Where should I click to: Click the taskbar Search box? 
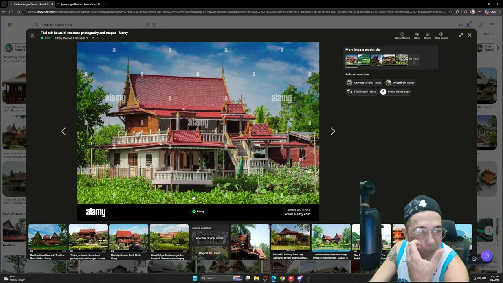click(x=221, y=278)
